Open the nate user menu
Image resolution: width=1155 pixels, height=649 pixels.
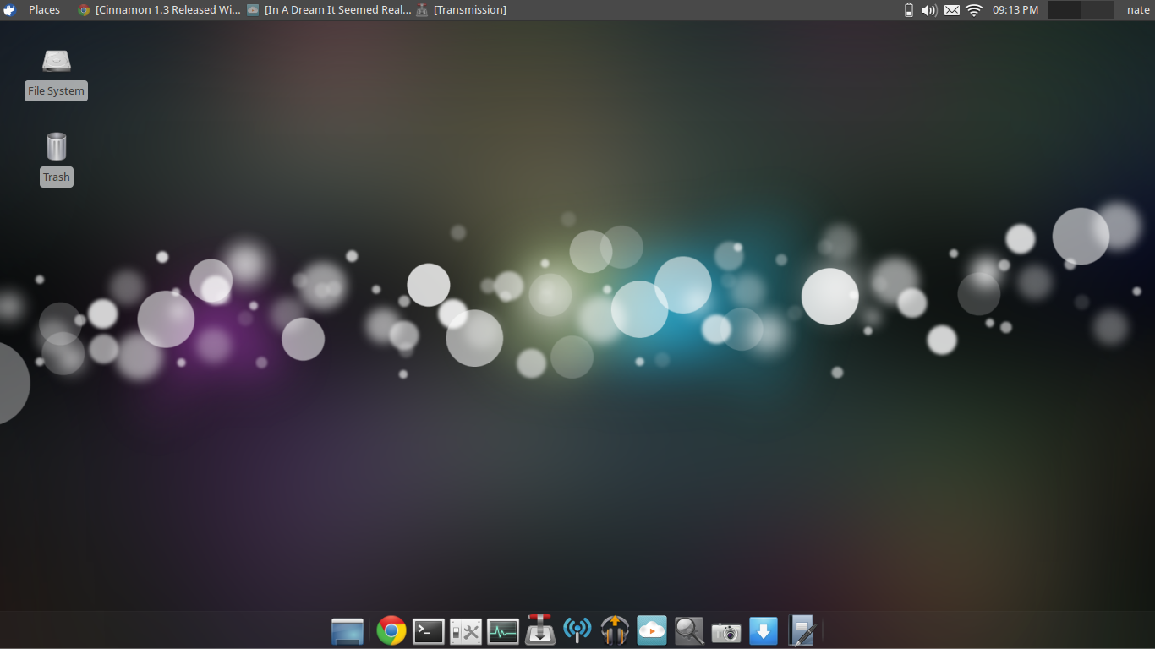point(1138,10)
